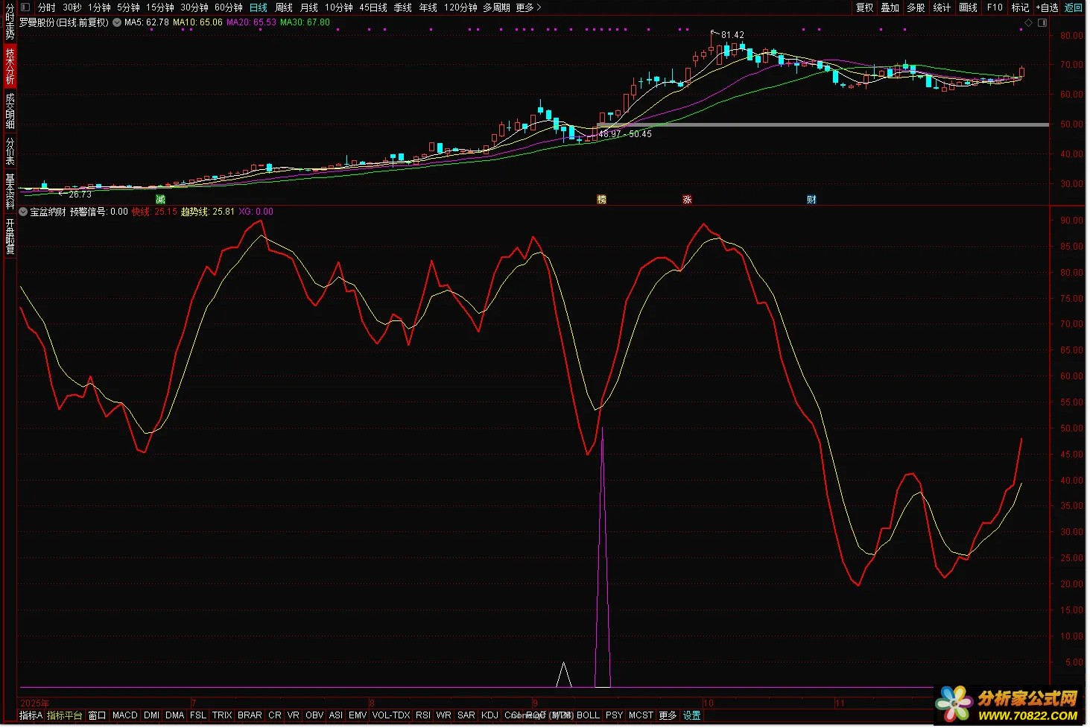Switch indicator to OBV
The height and width of the screenshot is (728, 1090).
click(x=314, y=715)
